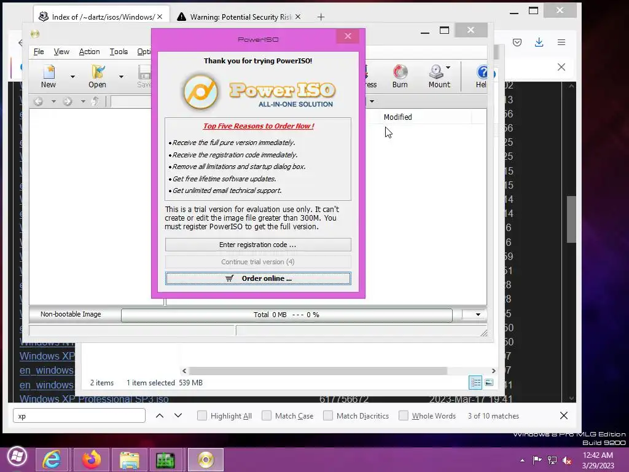The width and height of the screenshot is (629, 472).
Task: Open the Tools menu in PowerISO
Action: tap(119, 52)
